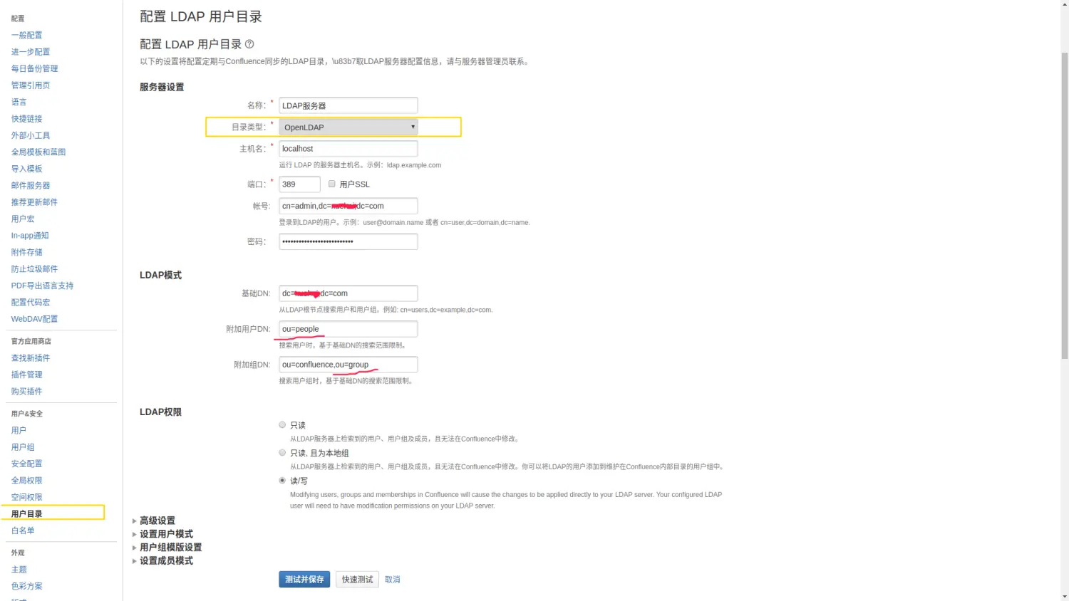The height and width of the screenshot is (601, 1069).
Task: Open 安全配置 in the sidebar
Action: coord(26,464)
